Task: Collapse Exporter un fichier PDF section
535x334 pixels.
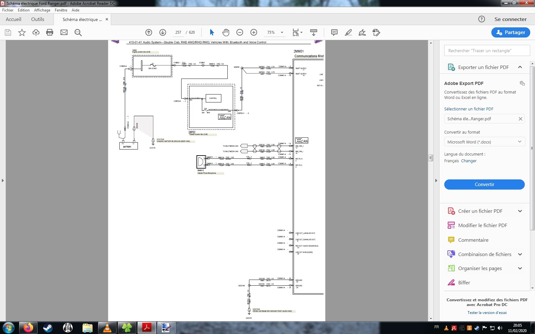Action: tap(520, 67)
